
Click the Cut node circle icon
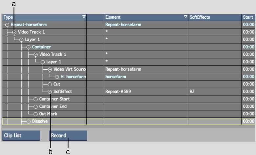pyautogui.click(x=50, y=84)
